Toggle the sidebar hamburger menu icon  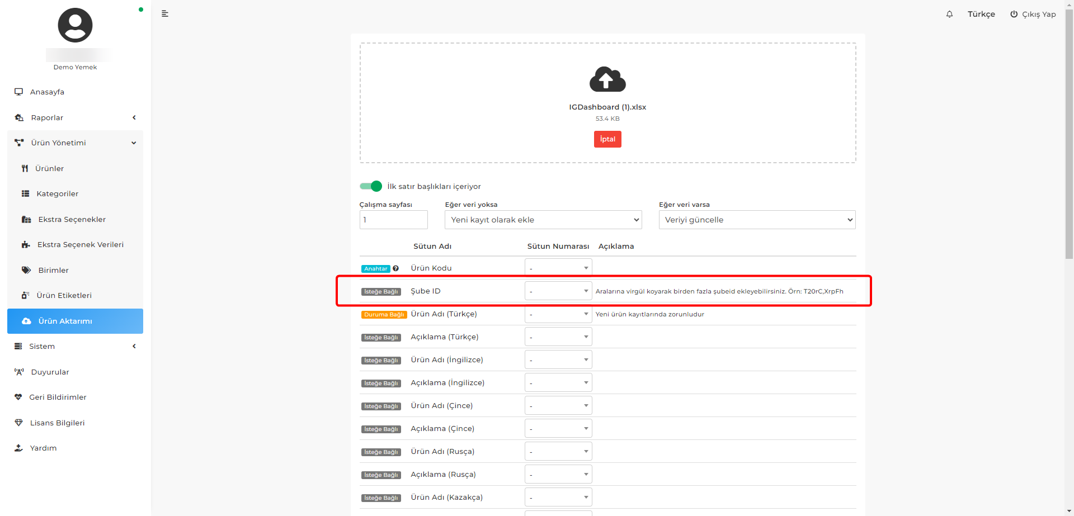point(165,13)
